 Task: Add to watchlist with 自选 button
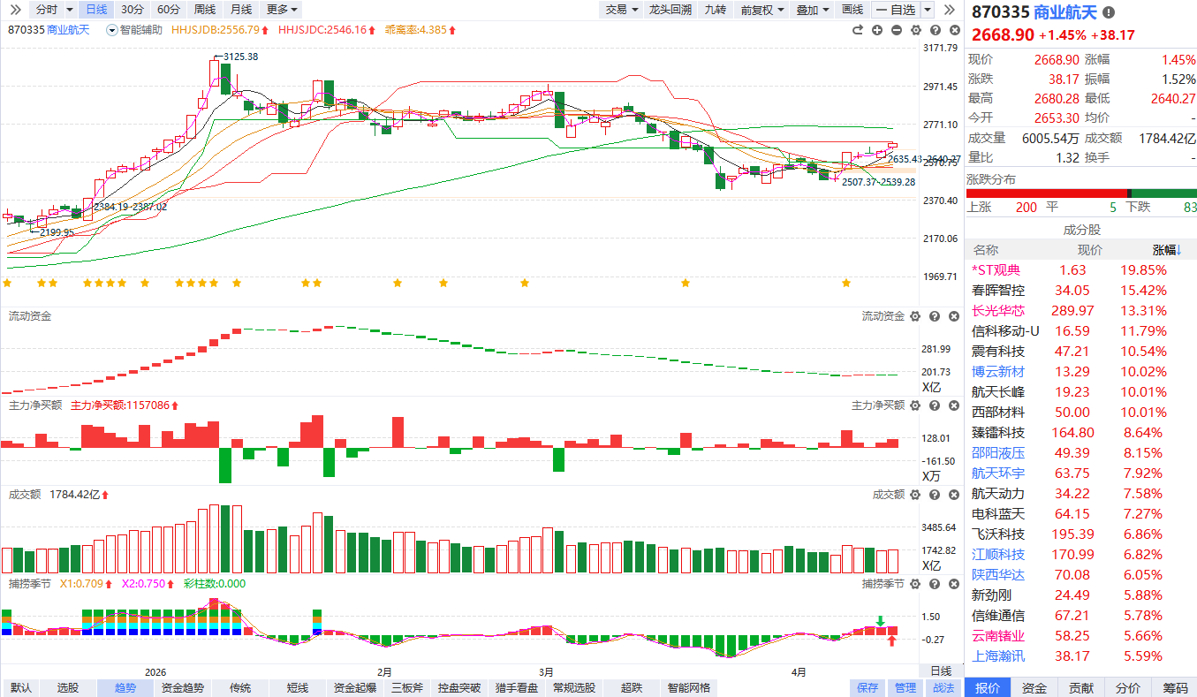tap(896, 10)
